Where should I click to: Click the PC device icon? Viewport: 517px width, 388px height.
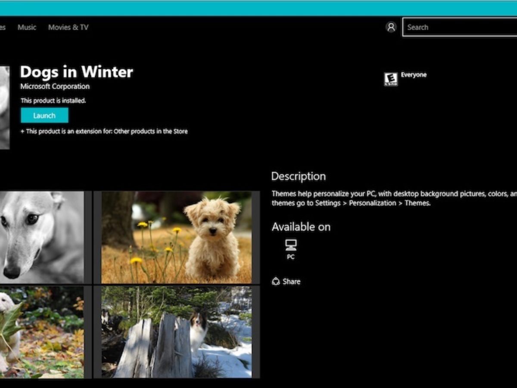[291, 245]
